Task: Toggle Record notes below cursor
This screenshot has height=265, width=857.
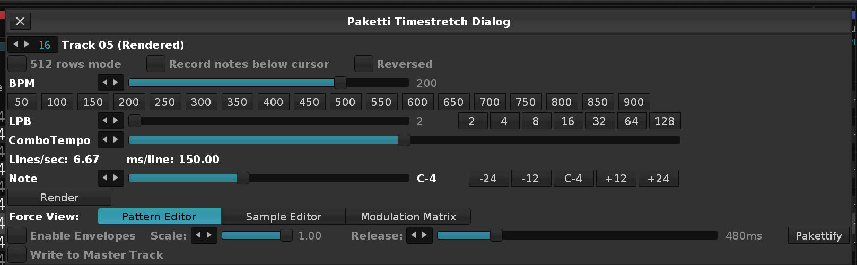Action: 156,64
